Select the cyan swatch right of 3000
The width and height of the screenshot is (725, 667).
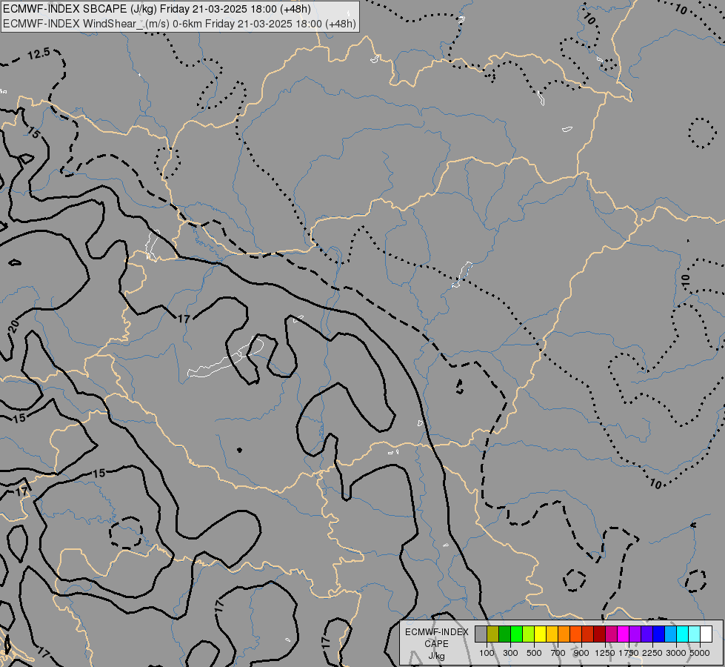[683, 634]
